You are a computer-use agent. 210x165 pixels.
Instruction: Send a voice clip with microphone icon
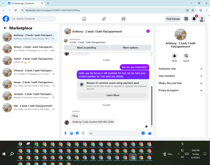(x=66, y=133)
